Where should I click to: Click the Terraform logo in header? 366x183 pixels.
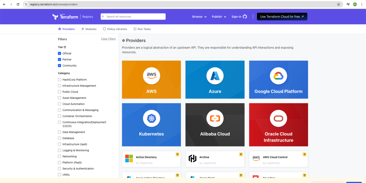[65, 17]
